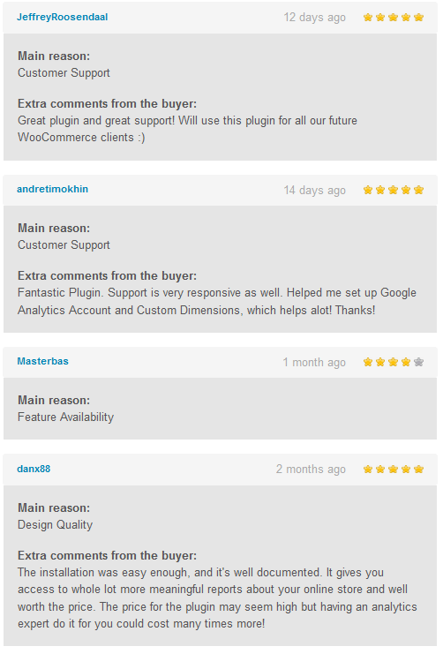Open danx88's profile link

34,469
